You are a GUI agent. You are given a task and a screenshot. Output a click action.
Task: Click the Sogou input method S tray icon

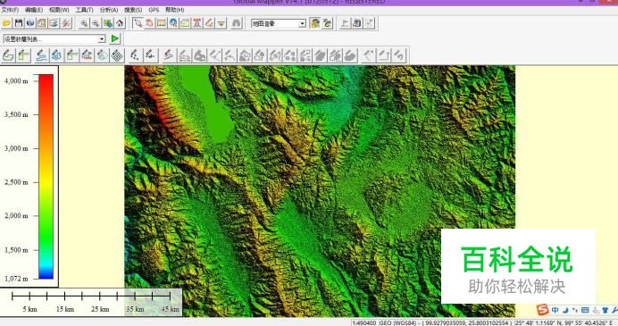[543, 309]
